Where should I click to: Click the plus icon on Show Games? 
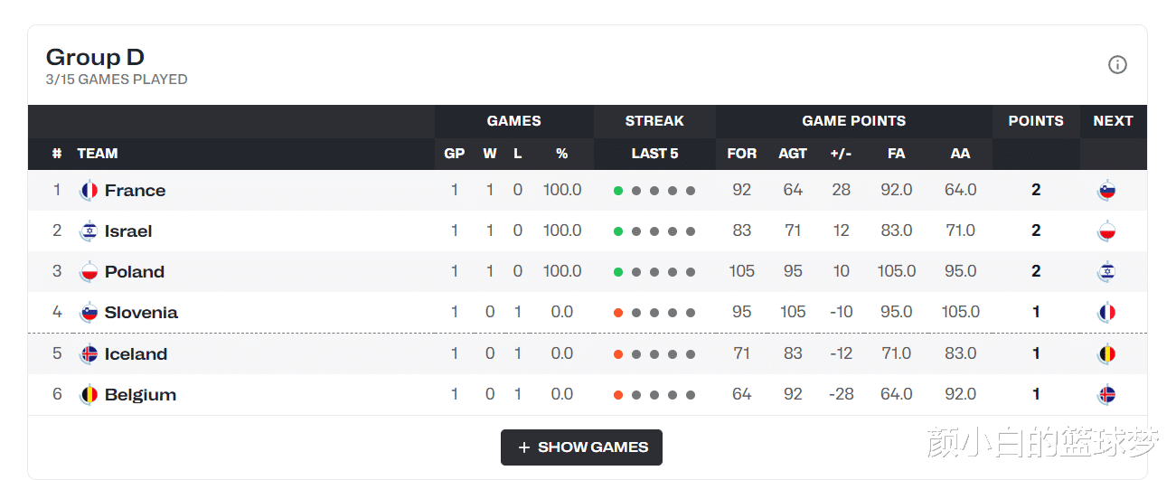click(524, 447)
